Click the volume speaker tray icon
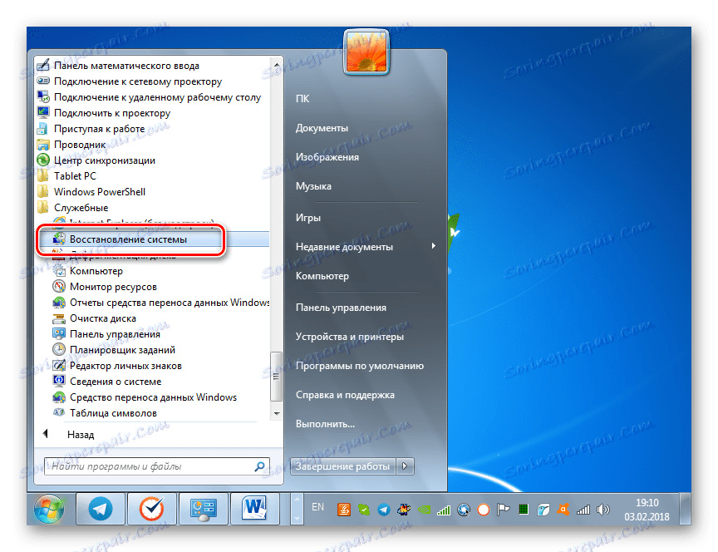 coord(603,510)
